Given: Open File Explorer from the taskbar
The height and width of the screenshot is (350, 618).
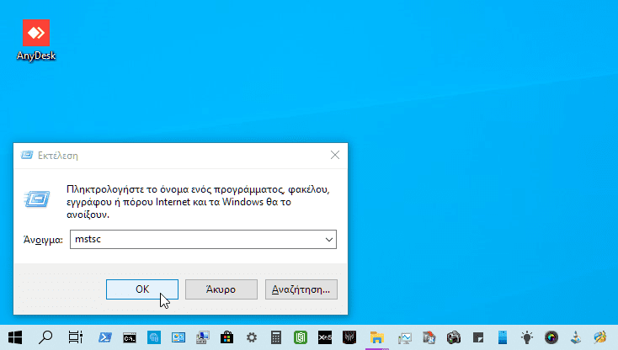Looking at the screenshot, I should (x=377, y=337).
